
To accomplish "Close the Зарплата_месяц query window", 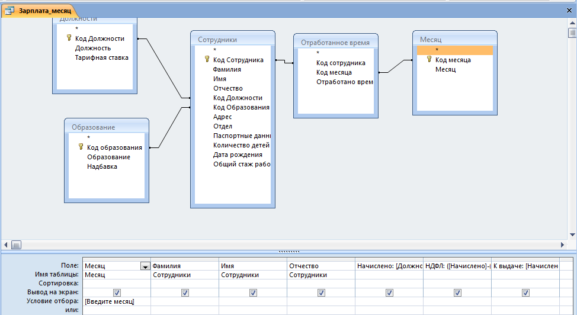I will pyautogui.click(x=569, y=10).
